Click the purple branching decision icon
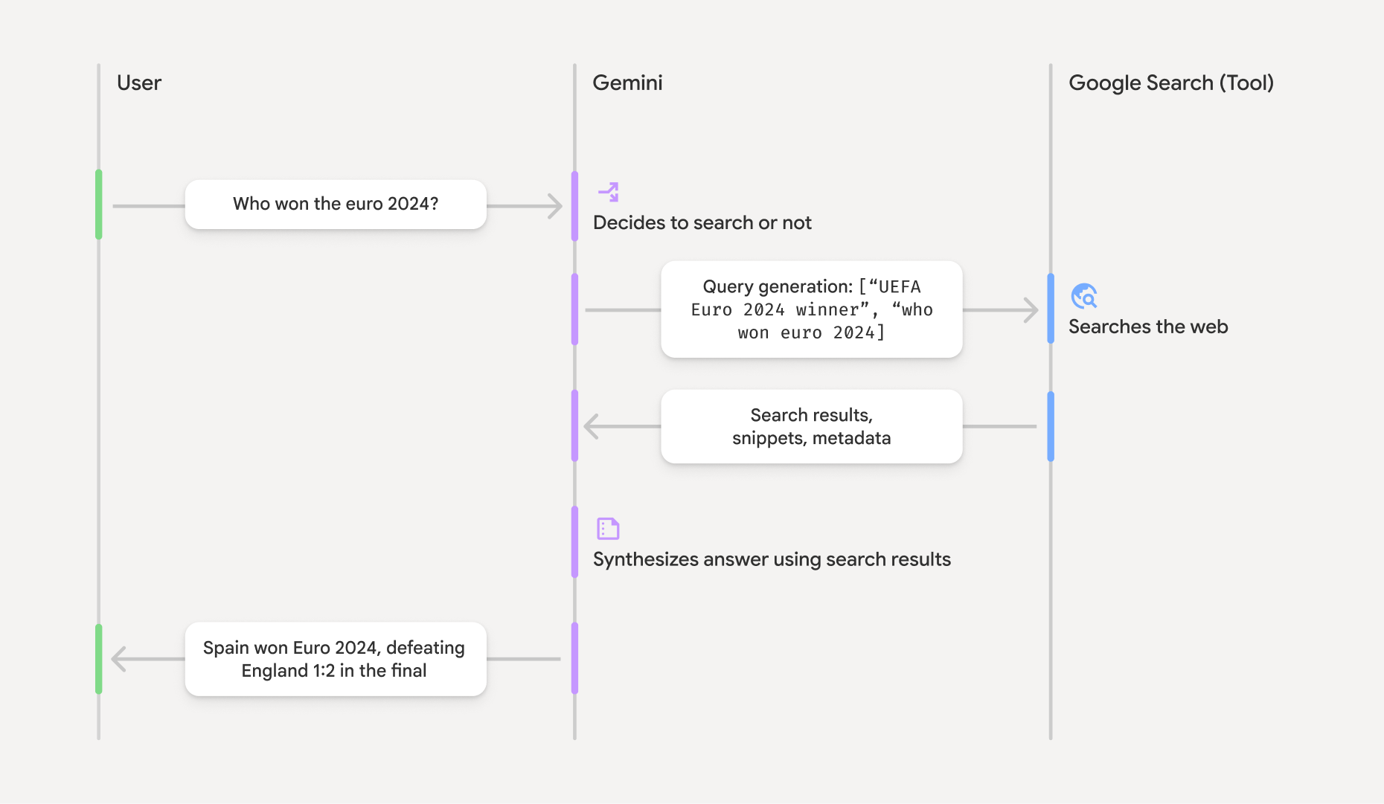The image size is (1384, 804). point(609,192)
